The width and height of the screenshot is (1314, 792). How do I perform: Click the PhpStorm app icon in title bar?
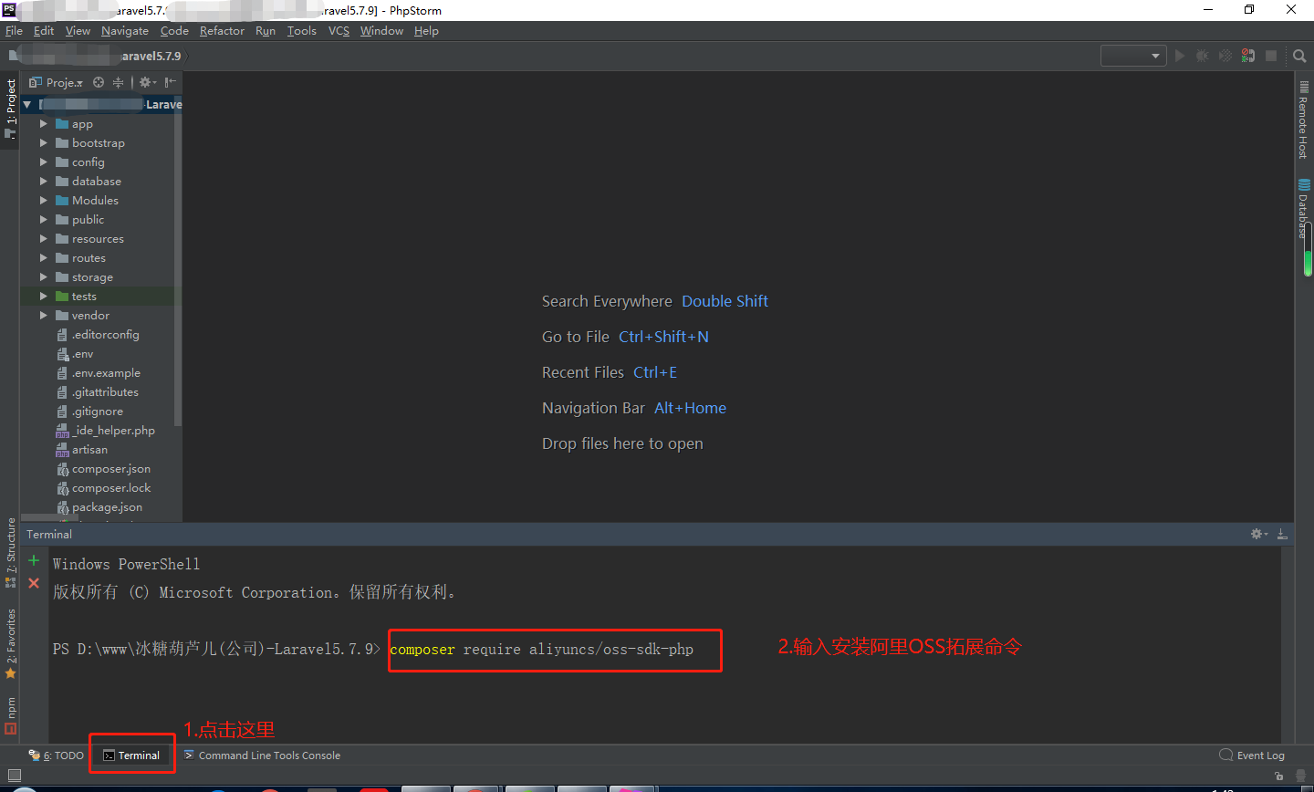coord(10,10)
